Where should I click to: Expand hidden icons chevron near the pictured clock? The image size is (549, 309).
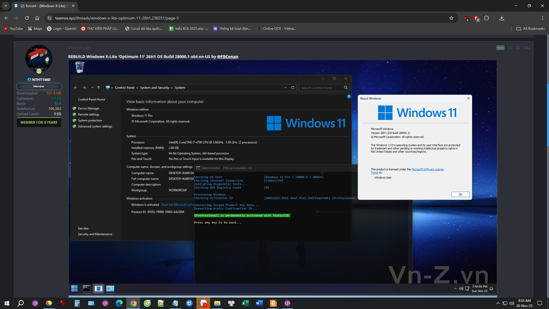pos(455,288)
